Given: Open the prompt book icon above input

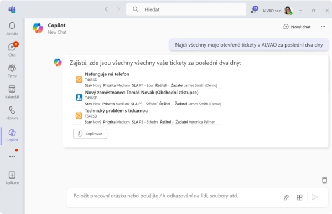Looking at the screenshot, I should point(324,180).
